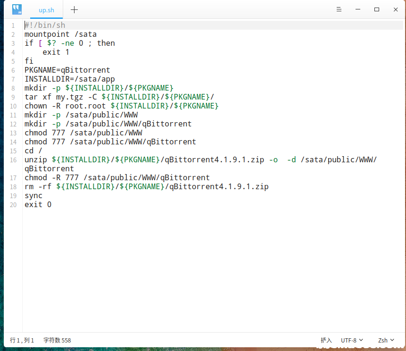The width and height of the screenshot is (406, 351).
Task: Click the 'cd /' line
Action: (x=33, y=150)
